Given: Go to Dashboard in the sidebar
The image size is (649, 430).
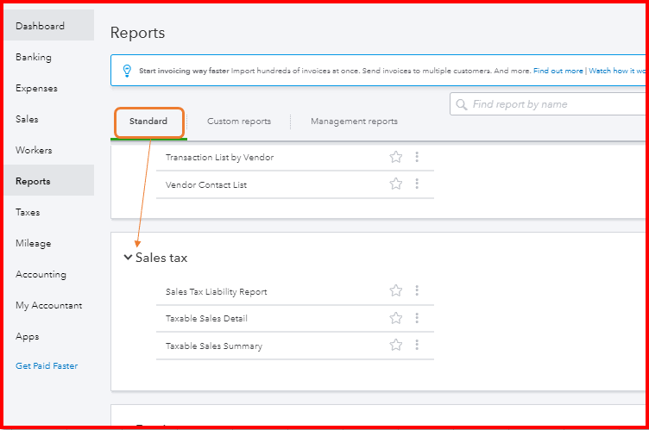Looking at the screenshot, I should click(x=49, y=26).
